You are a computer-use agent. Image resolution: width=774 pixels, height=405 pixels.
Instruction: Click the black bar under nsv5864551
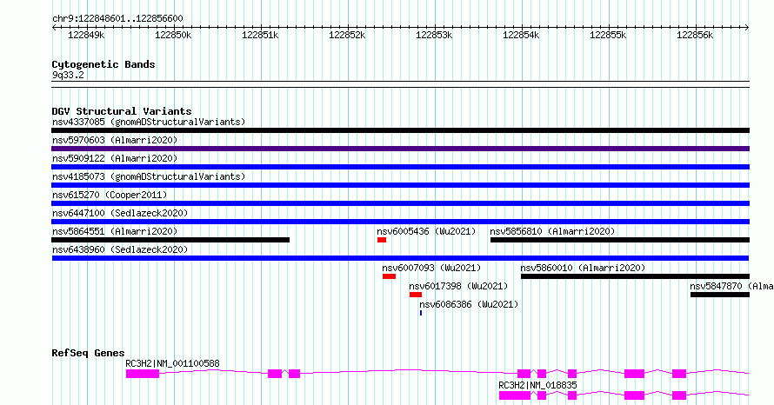pos(170,240)
